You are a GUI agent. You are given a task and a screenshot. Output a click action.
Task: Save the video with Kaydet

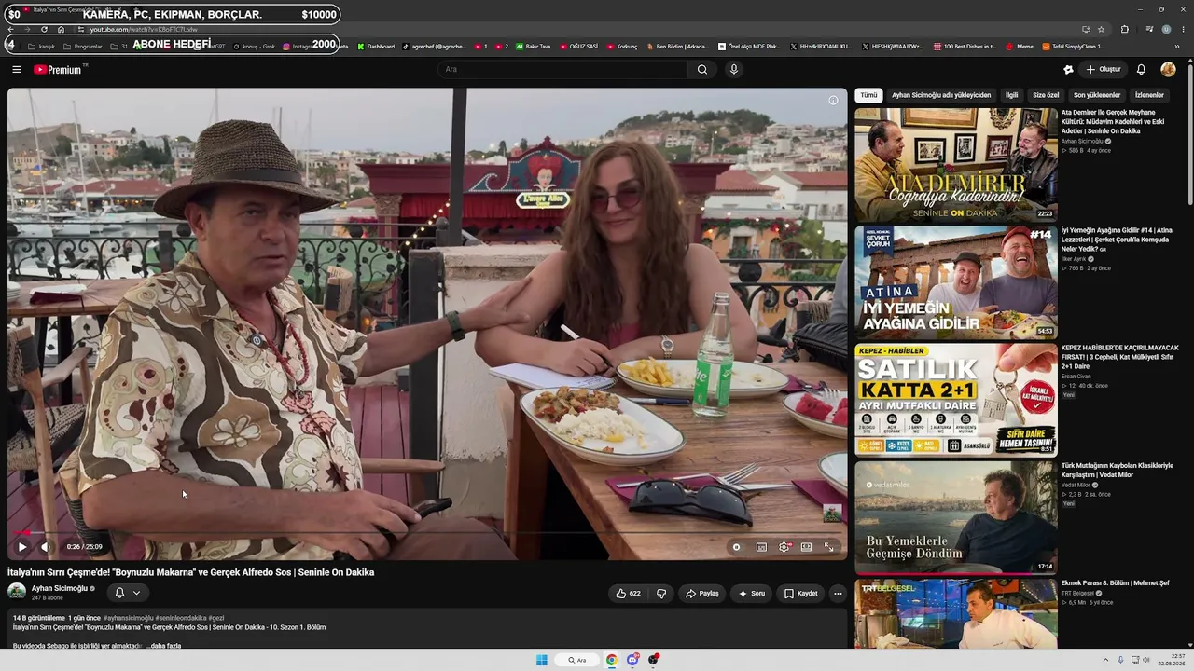pos(800,593)
